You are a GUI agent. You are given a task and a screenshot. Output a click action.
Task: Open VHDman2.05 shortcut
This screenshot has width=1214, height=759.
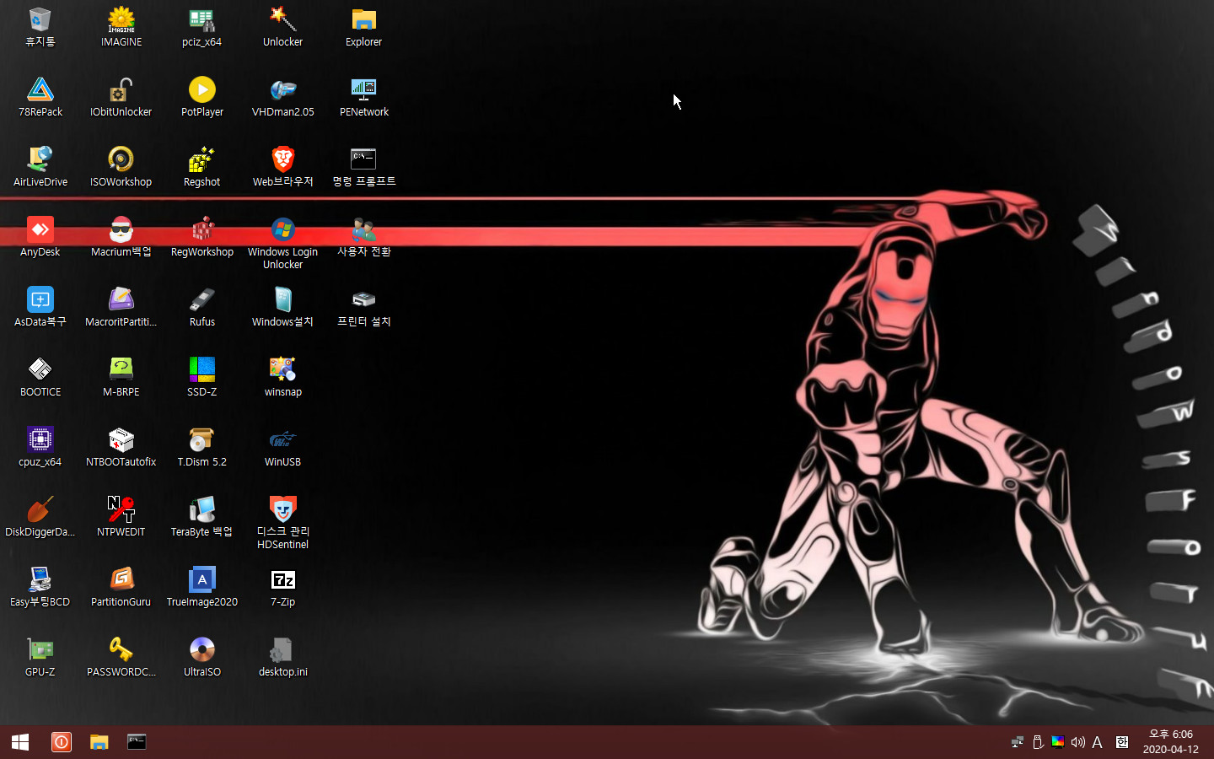pyautogui.click(x=283, y=97)
